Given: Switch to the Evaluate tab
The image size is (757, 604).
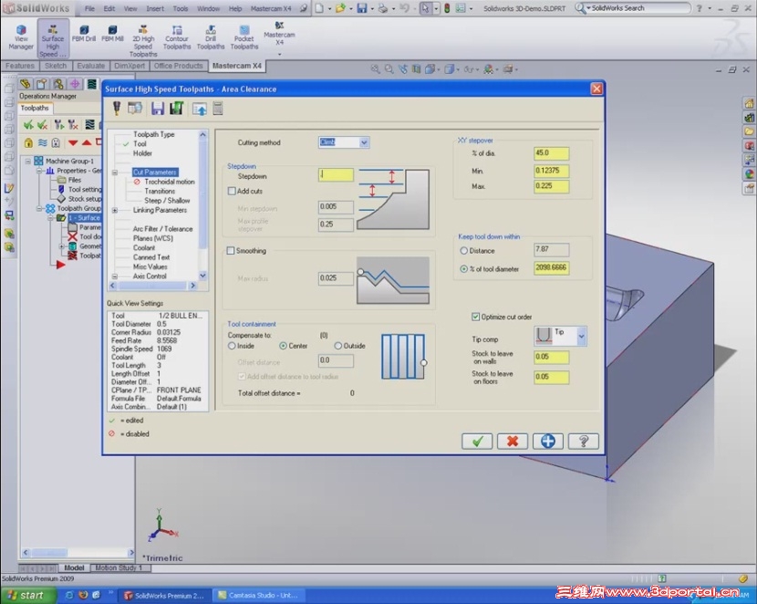Looking at the screenshot, I should tap(91, 66).
